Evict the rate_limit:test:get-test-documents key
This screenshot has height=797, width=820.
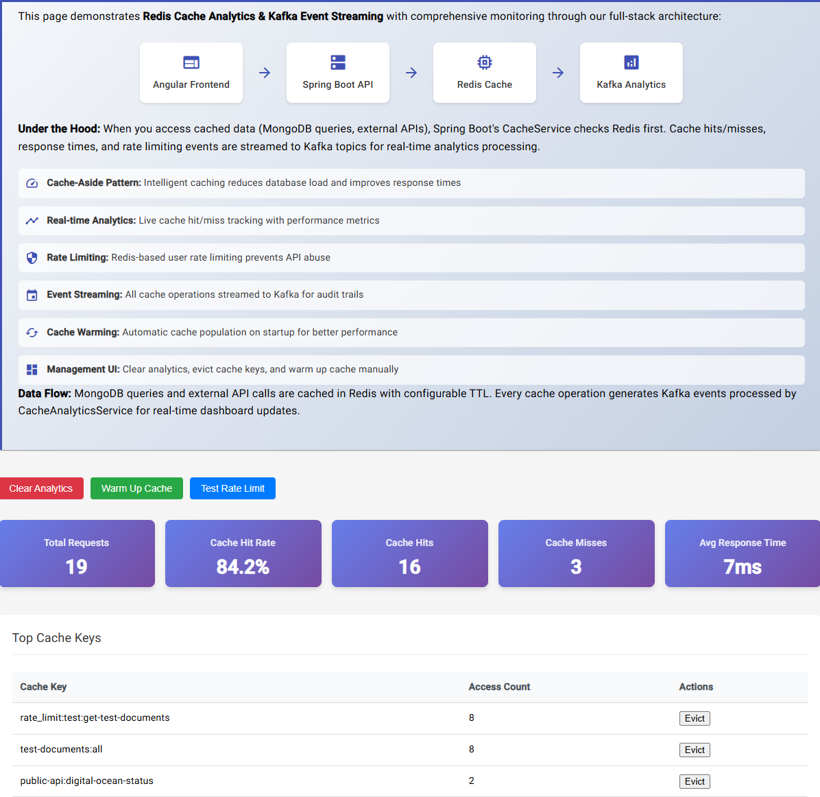tap(695, 718)
